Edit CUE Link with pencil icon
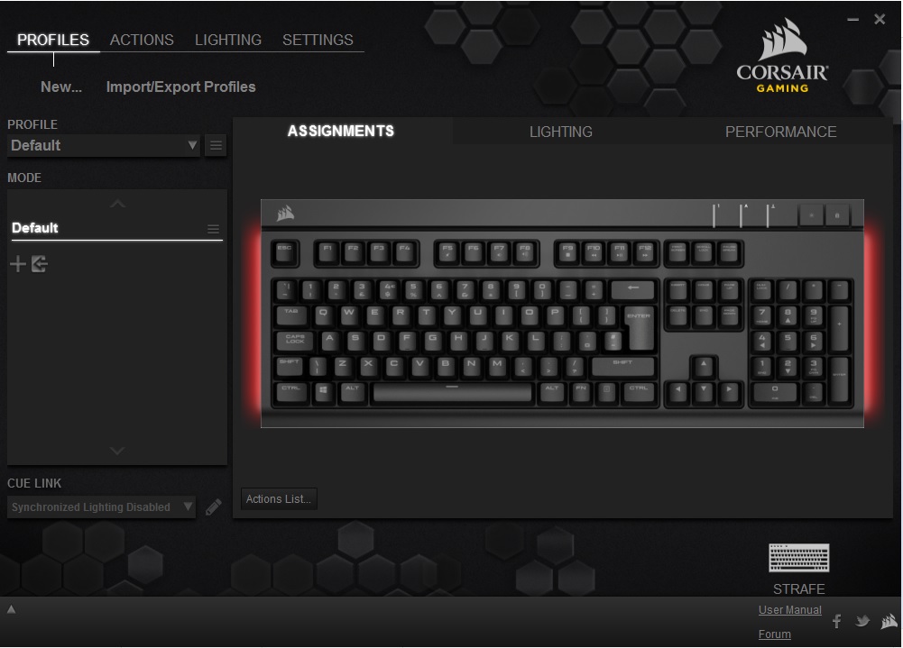Viewport: 903px width, 648px height. 214,507
